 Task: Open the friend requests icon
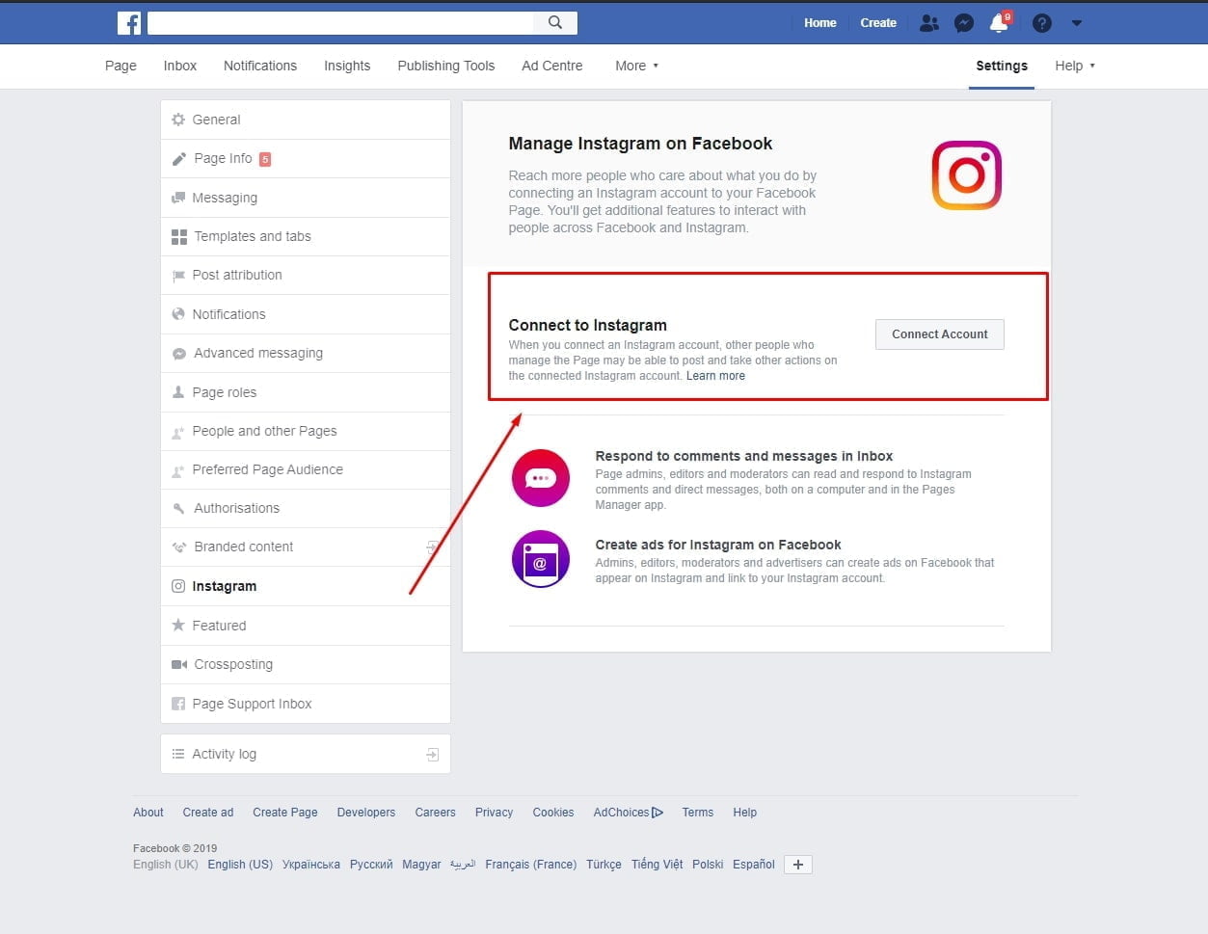tap(928, 23)
